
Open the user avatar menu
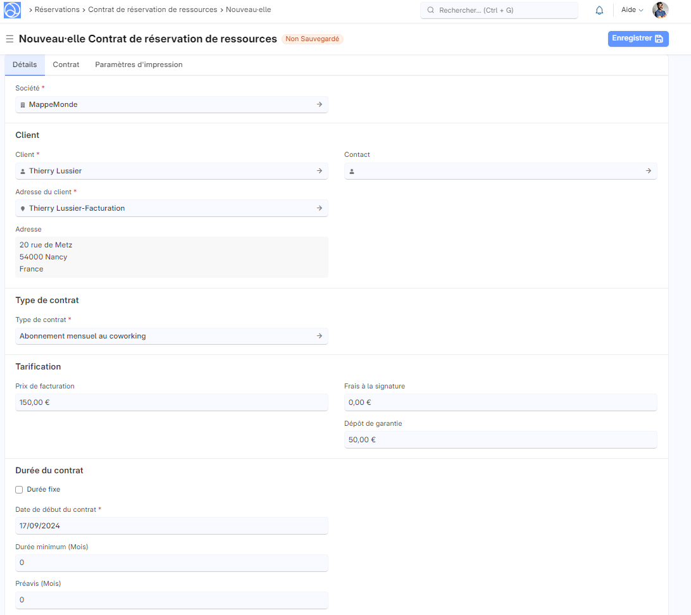(x=660, y=10)
